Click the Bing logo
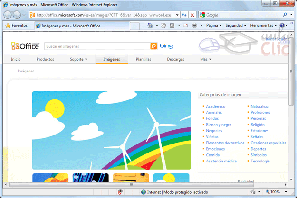The width and height of the screenshot is (297, 198). pos(166,46)
